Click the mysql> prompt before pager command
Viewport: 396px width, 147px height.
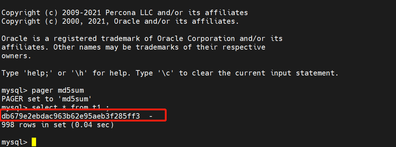coord(14,90)
